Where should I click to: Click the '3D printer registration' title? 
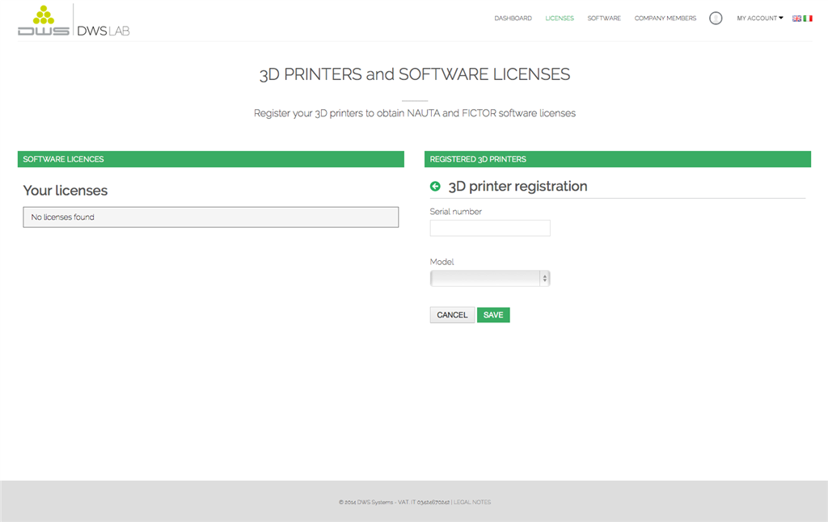tap(517, 187)
